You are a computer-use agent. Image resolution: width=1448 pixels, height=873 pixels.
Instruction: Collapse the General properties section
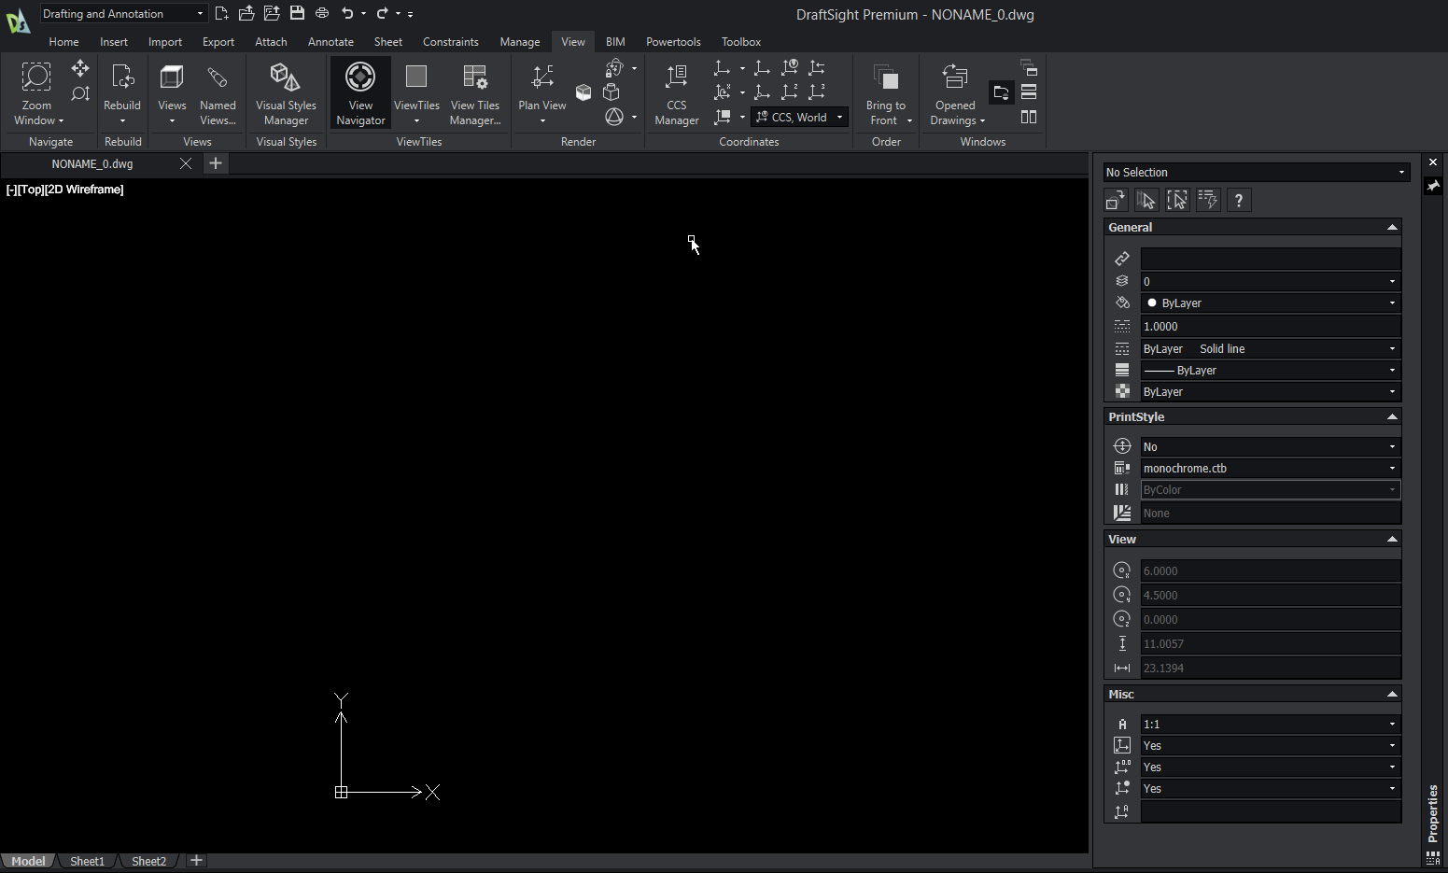pos(1392,227)
